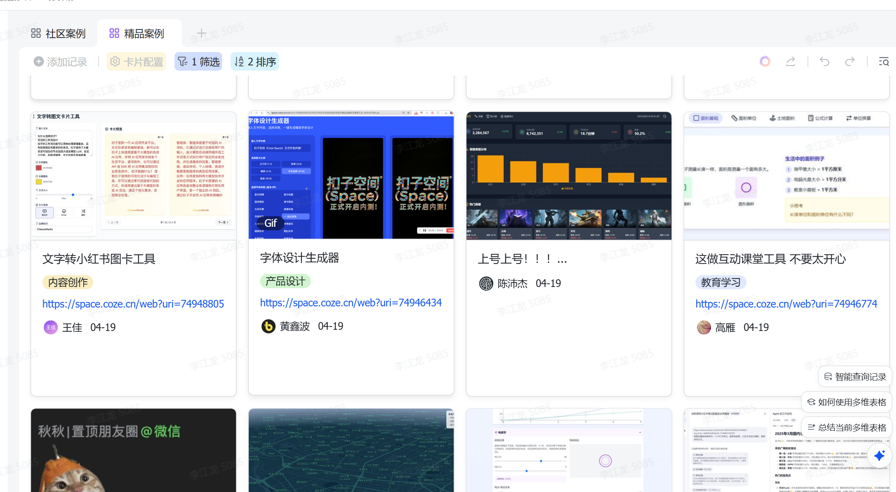Click the plus icon to add view
The image size is (896, 492).
pyautogui.click(x=201, y=33)
